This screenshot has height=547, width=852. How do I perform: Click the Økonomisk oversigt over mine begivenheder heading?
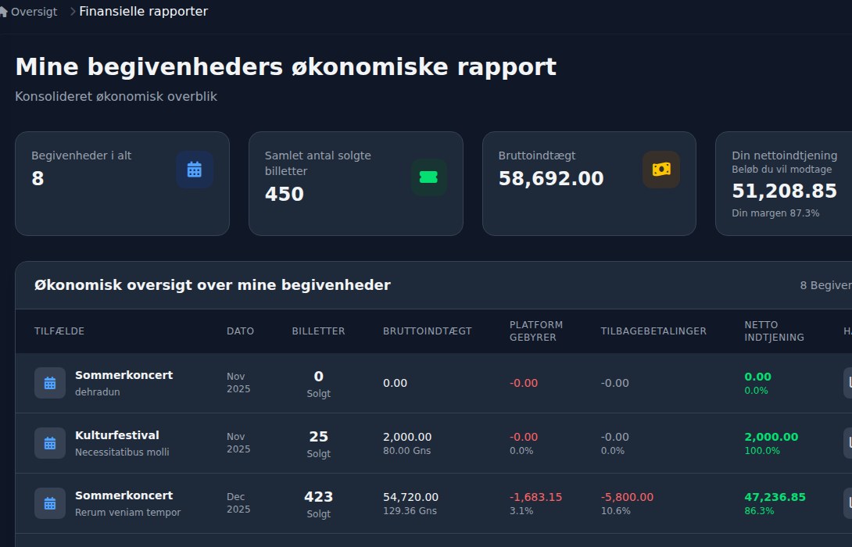[213, 284]
